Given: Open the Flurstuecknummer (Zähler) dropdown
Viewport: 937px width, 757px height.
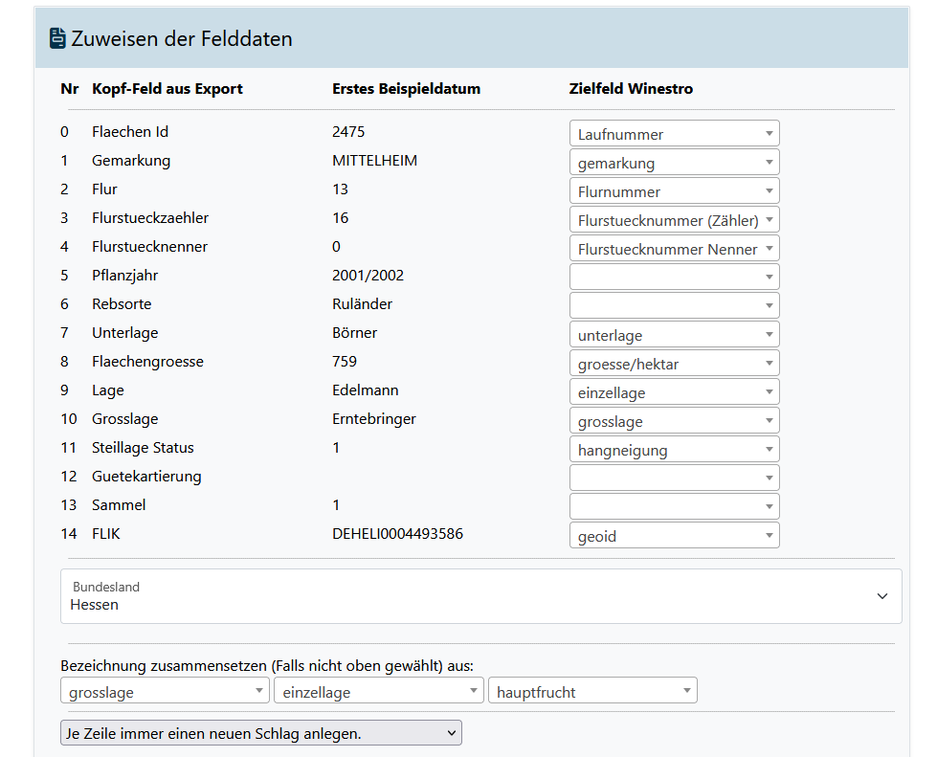Looking at the screenshot, I should click(674, 220).
